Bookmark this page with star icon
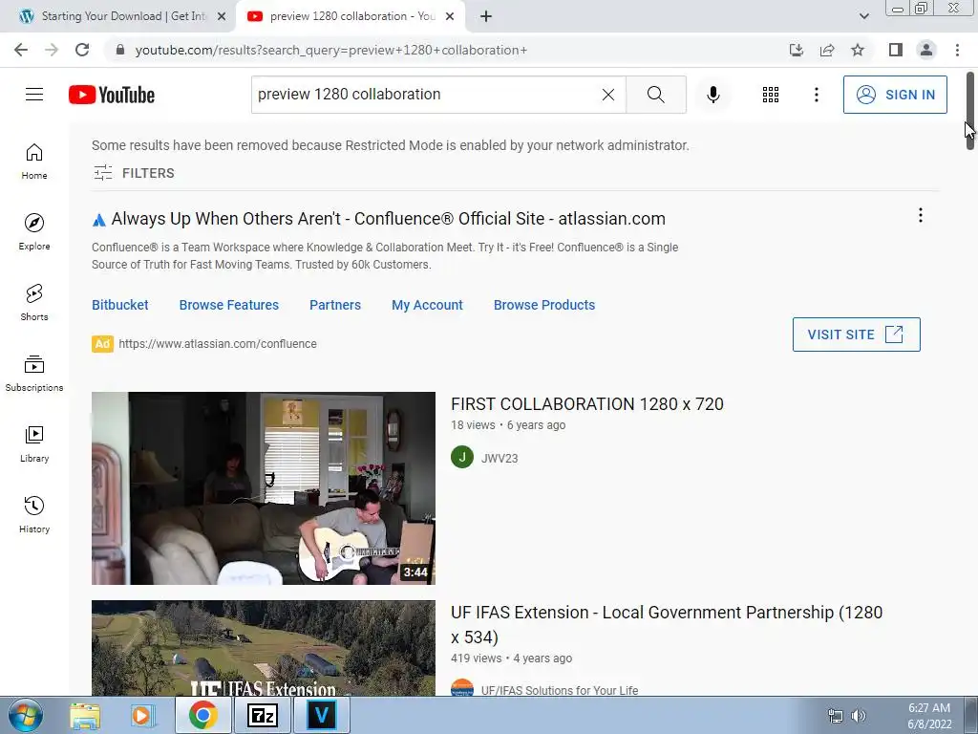 [858, 50]
